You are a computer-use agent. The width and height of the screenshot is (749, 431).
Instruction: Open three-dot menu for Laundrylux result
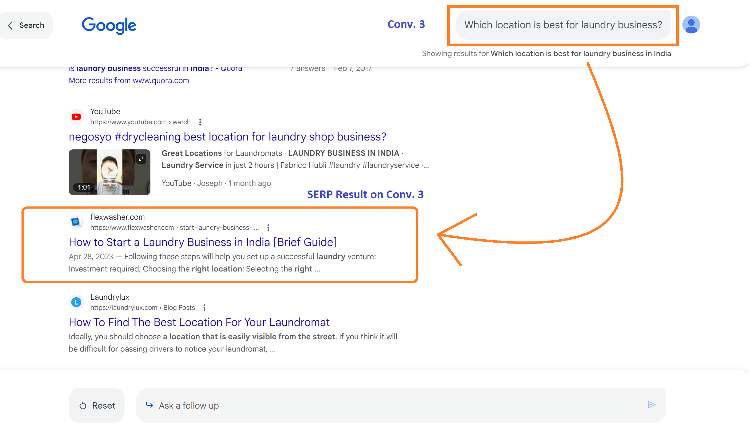[204, 308]
